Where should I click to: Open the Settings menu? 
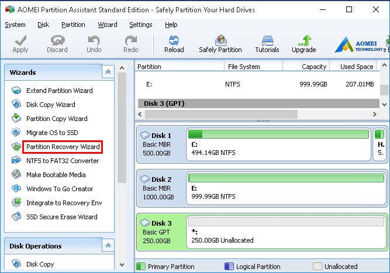coord(140,25)
